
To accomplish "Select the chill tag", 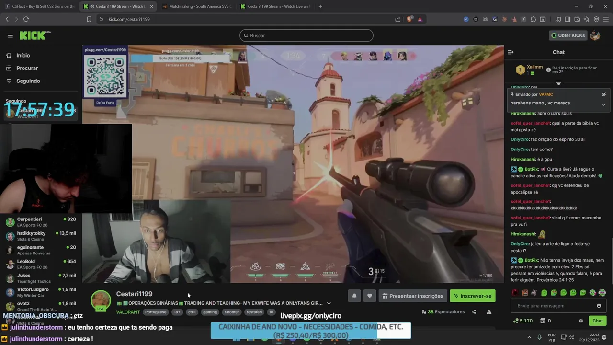I will (x=192, y=312).
